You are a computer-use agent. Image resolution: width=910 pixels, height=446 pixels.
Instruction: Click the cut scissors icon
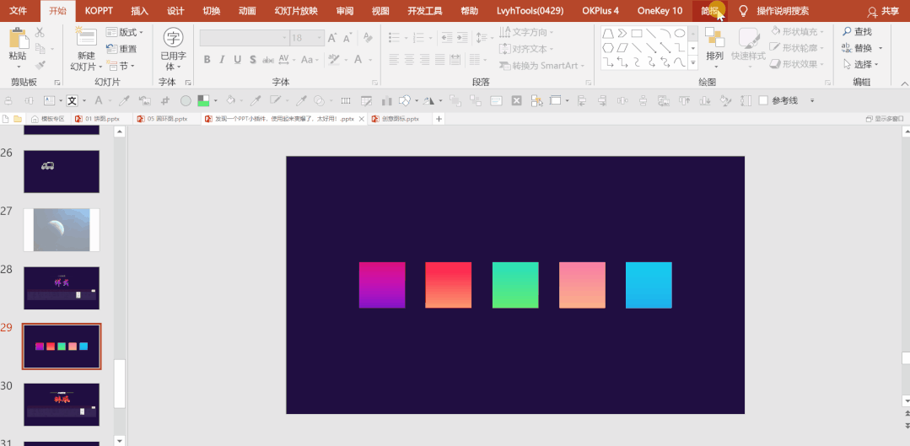click(40, 33)
